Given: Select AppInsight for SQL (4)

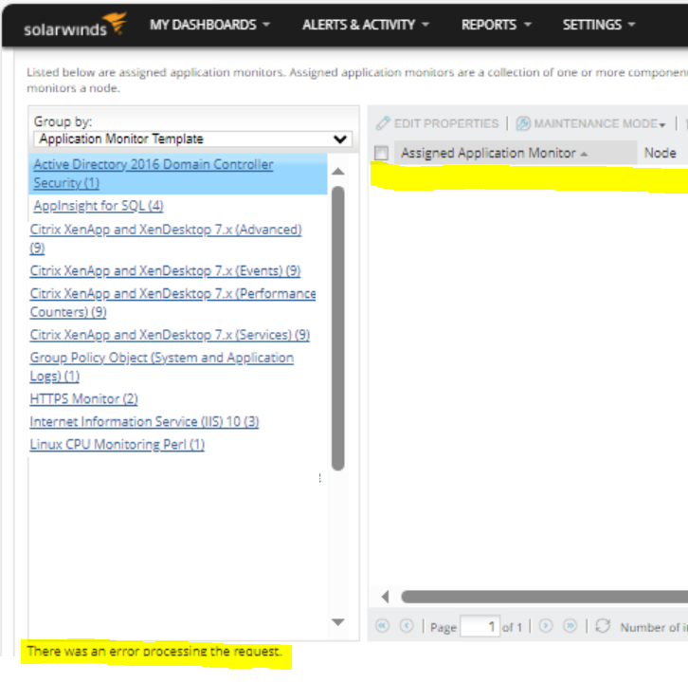Looking at the screenshot, I should pyautogui.click(x=99, y=206).
